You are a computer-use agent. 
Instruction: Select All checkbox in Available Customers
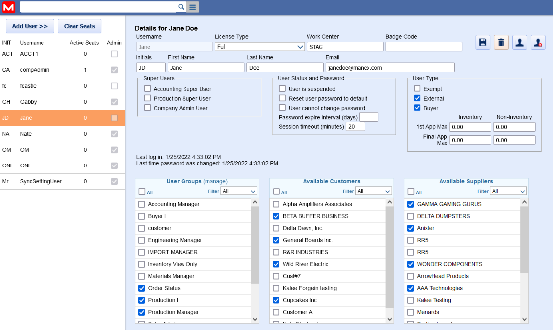(276, 191)
